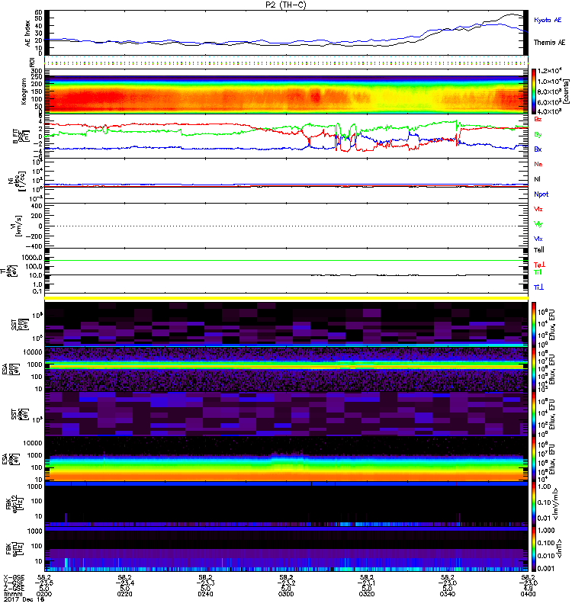Click the red Bz legend label
Screen dimensions: 572x610
pos(538,119)
